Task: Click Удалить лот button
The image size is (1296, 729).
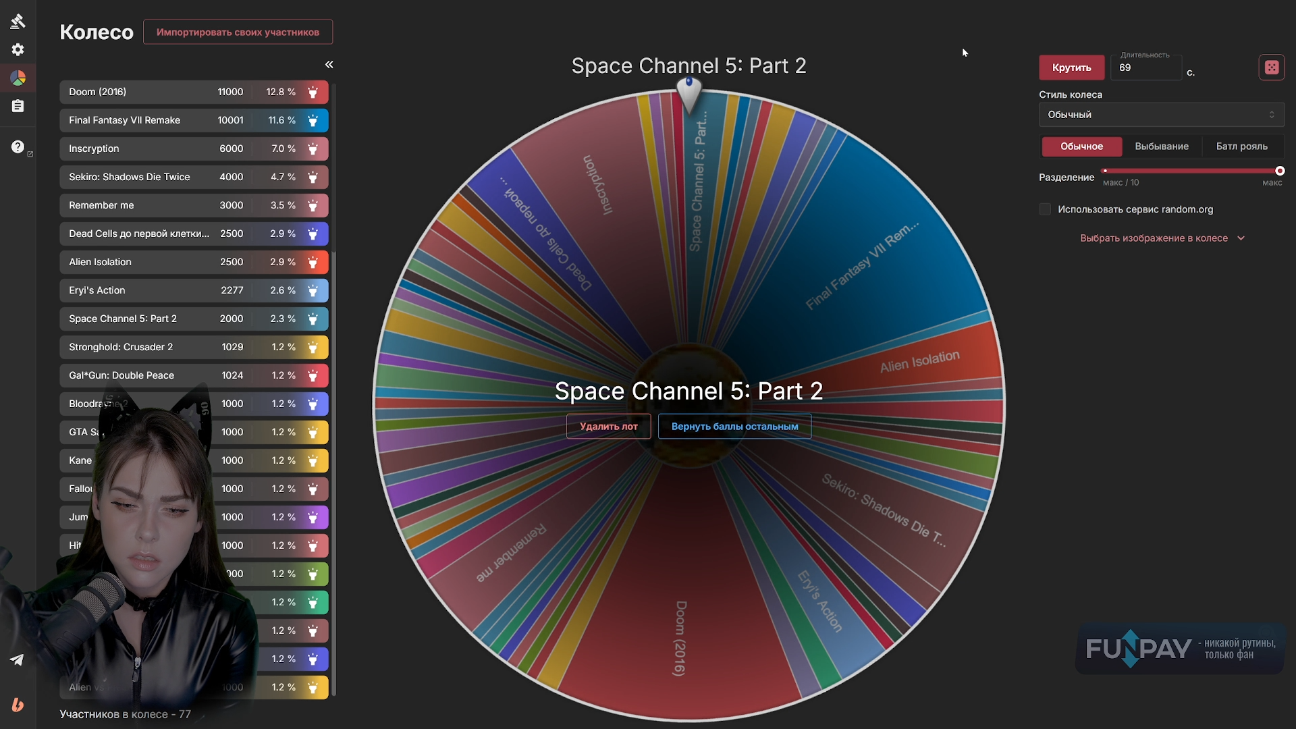Action: click(608, 427)
